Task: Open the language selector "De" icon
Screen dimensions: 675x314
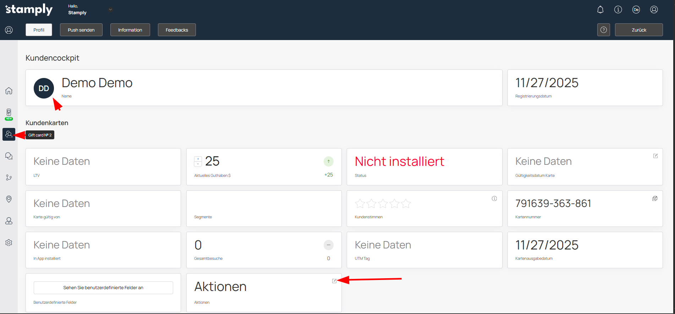Action: (636, 10)
